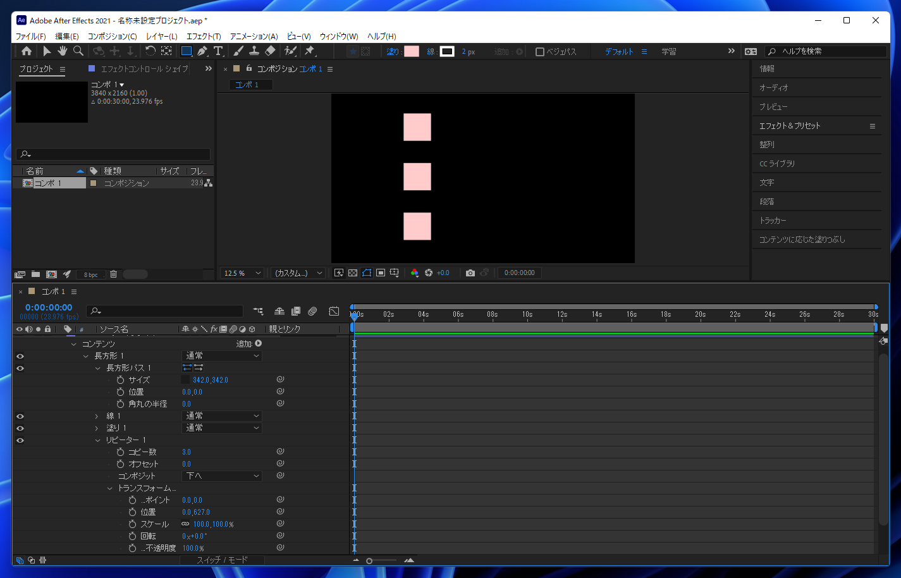Enable the Bezier path checkbox
The height and width of the screenshot is (578, 901).
[540, 52]
